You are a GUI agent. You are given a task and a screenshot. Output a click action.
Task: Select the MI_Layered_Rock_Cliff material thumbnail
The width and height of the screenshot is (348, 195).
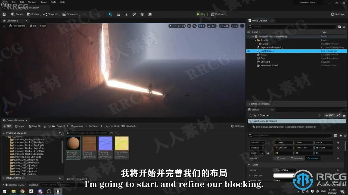(73, 148)
